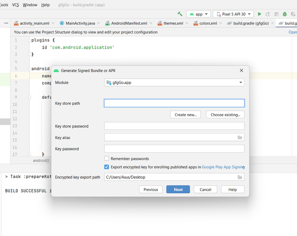Image resolution: width=297 pixels, height=236 pixels.
Task: Click the hammer Make Project icon
Action: tap(180, 14)
